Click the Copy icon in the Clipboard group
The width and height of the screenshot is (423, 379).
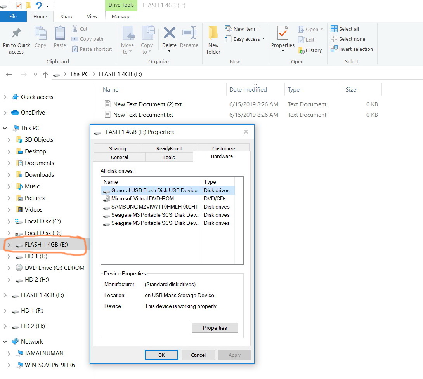tap(40, 37)
